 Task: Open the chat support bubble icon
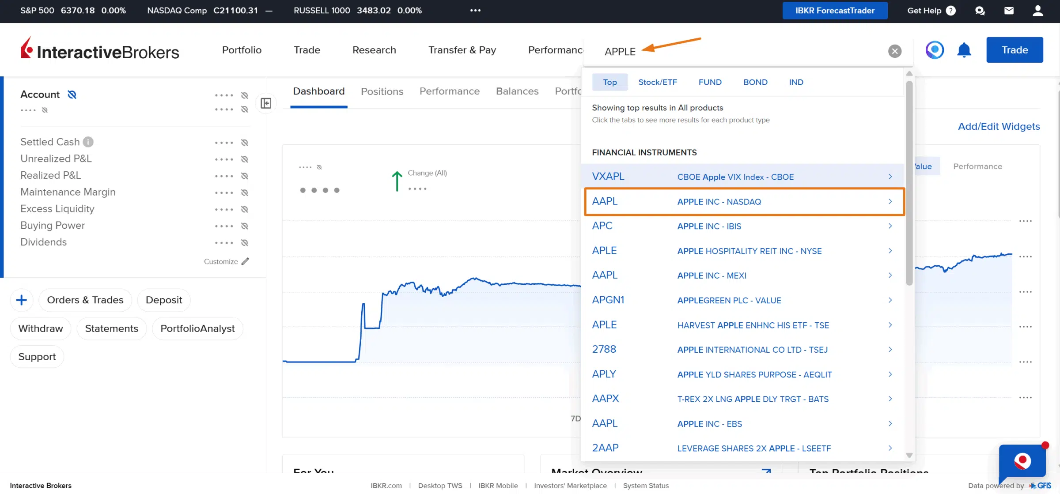click(x=980, y=11)
